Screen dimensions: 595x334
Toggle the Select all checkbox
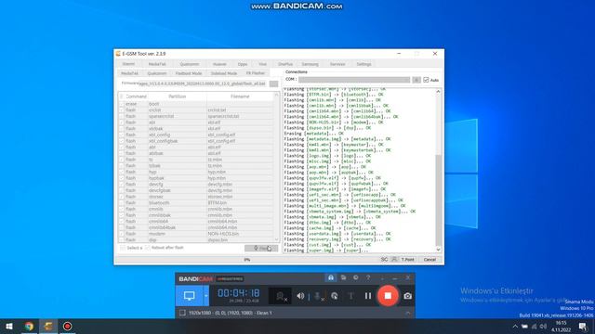[123, 248]
